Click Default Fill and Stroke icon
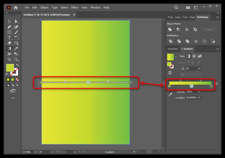 (7, 74)
